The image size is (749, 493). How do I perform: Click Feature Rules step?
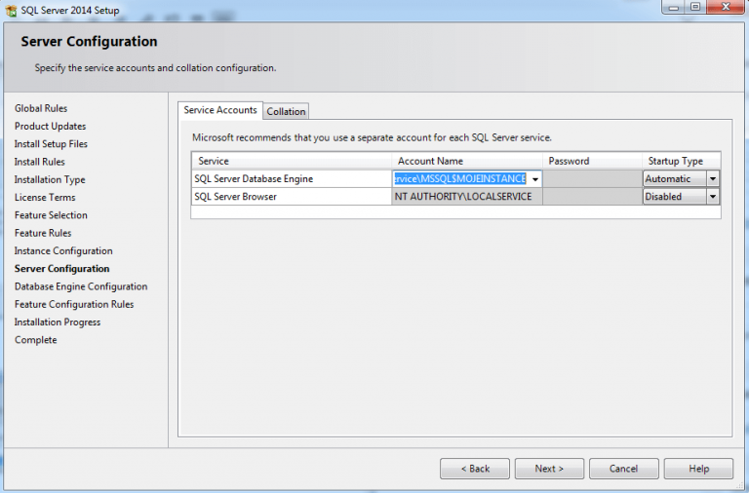coord(43,233)
